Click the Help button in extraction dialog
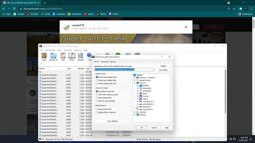 167,128
